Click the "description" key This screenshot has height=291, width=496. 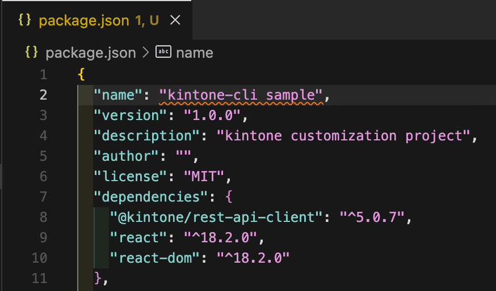point(147,136)
